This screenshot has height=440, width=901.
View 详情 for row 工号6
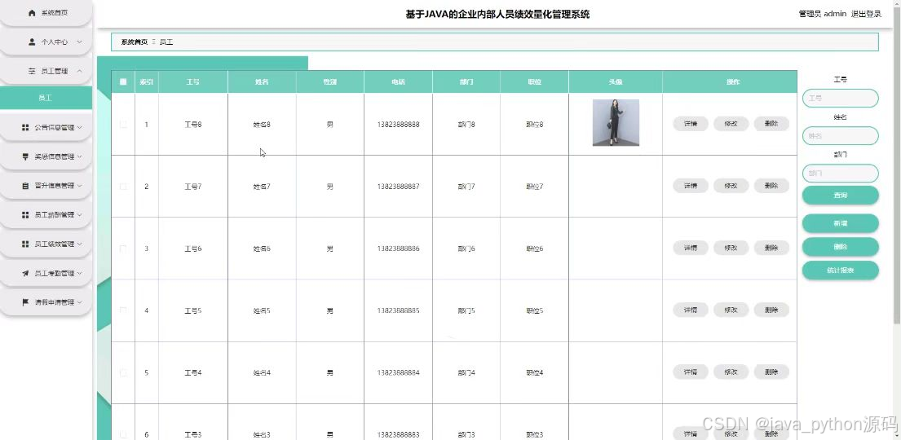pyautogui.click(x=690, y=248)
